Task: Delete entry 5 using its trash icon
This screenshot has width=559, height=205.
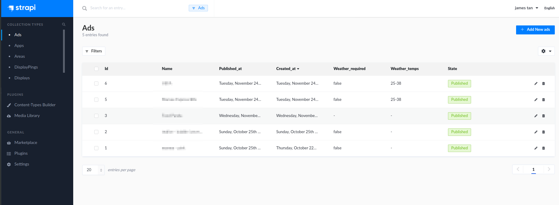Action: [x=543, y=100]
